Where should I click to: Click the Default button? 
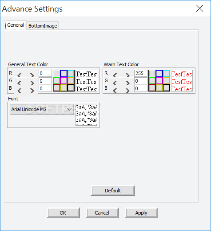pos(113,191)
